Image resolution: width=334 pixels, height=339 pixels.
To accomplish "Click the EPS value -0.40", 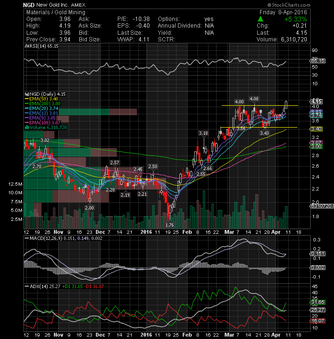I will pyautogui.click(x=143, y=26).
